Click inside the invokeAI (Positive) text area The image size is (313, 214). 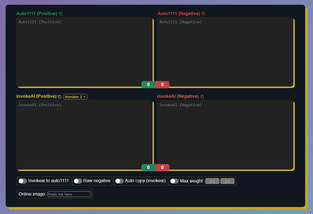84,135
